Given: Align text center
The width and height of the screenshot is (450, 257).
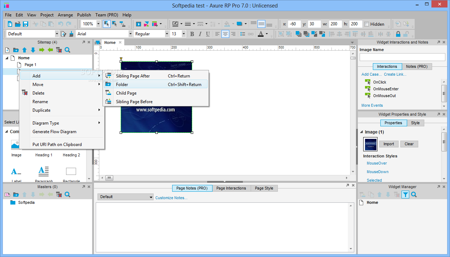Looking at the screenshot, I should coord(225,34).
